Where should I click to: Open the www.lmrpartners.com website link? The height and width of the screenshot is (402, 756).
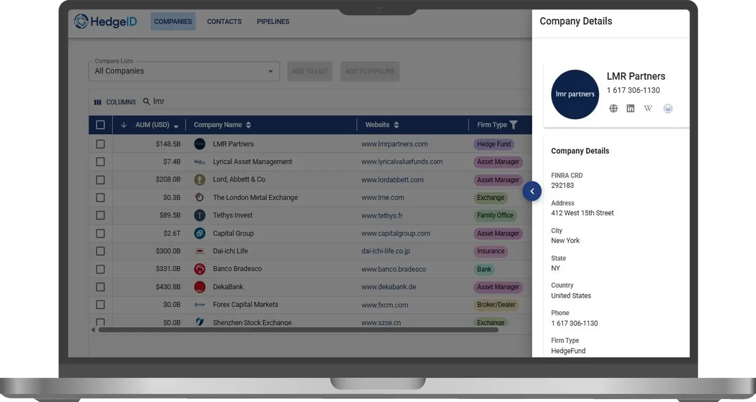(x=395, y=144)
